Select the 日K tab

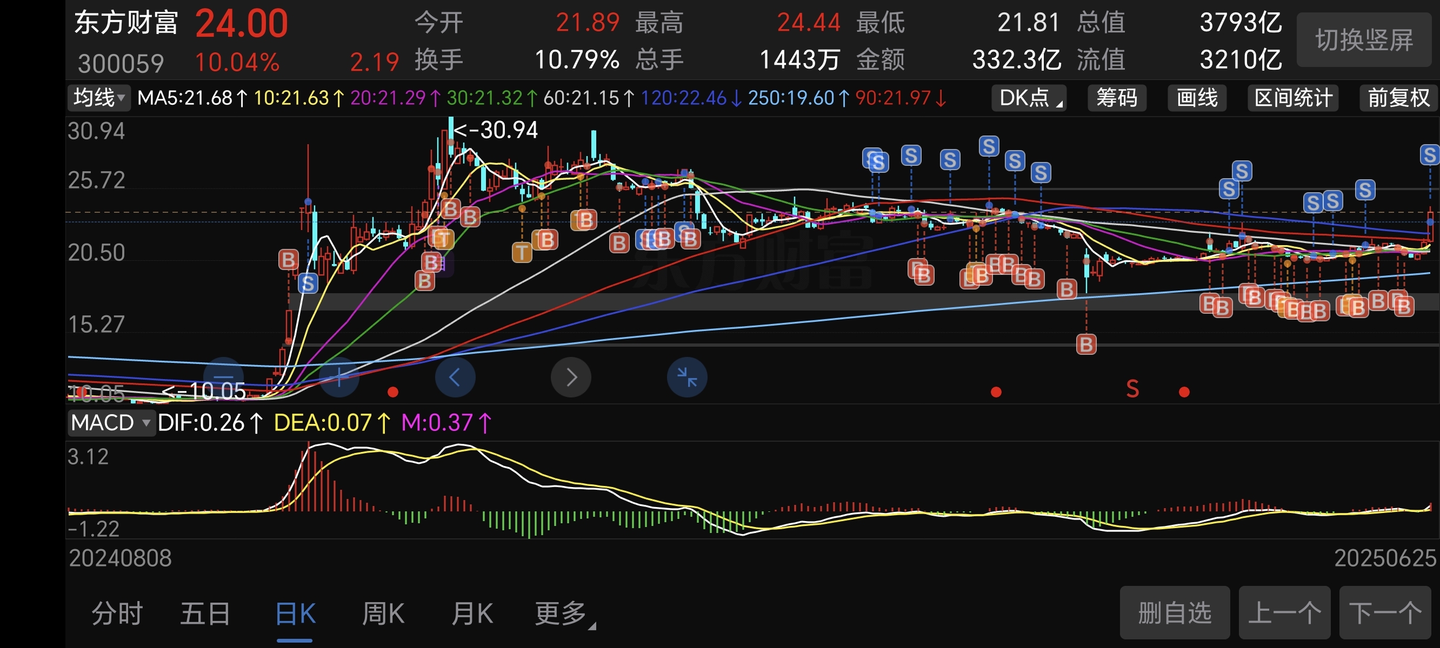coord(296,613)
